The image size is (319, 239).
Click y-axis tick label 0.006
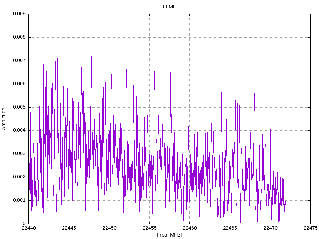click(19, 84)
